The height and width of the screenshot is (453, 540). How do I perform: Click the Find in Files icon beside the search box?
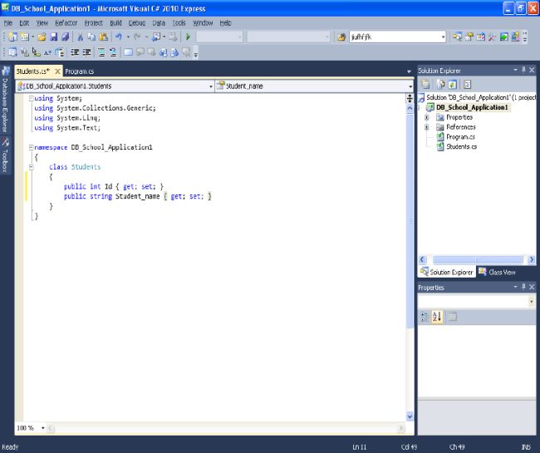coord(341,37)
